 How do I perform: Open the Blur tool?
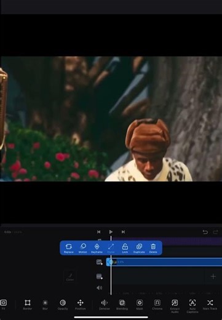pyautogui.click(x=45, y=305)
